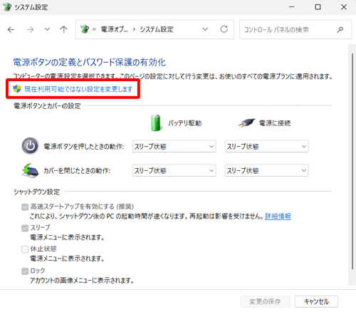
Task: Click the laptop lid close icon
Action: [x=30, y=170]
